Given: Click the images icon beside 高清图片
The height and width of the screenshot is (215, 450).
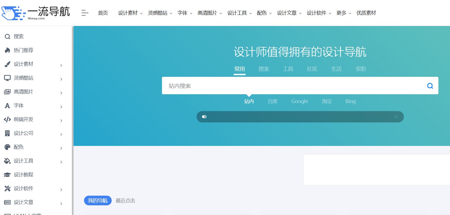Looking at the screenshot, I should point(7,92).
